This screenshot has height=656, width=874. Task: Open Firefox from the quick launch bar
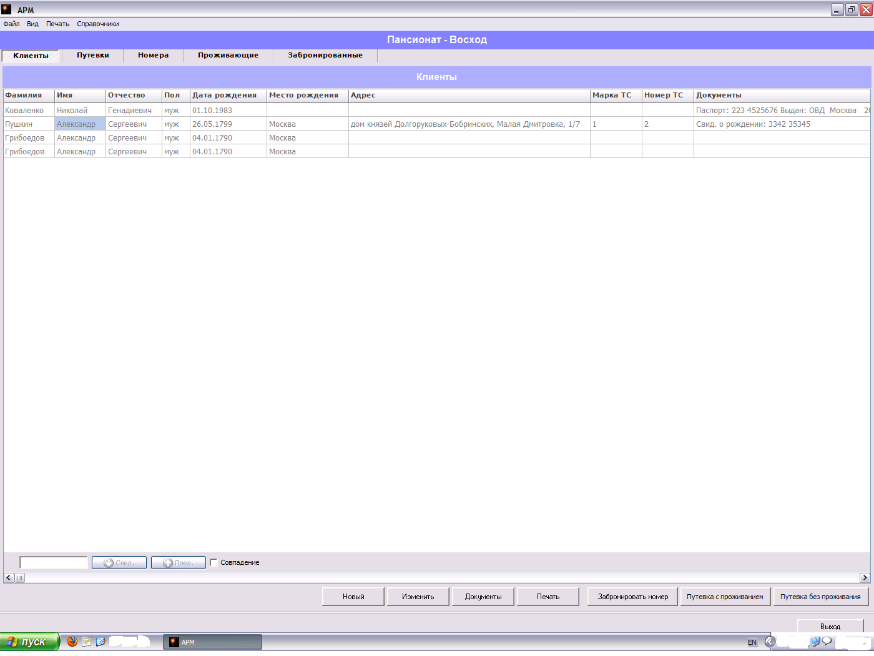click(72, 642)
